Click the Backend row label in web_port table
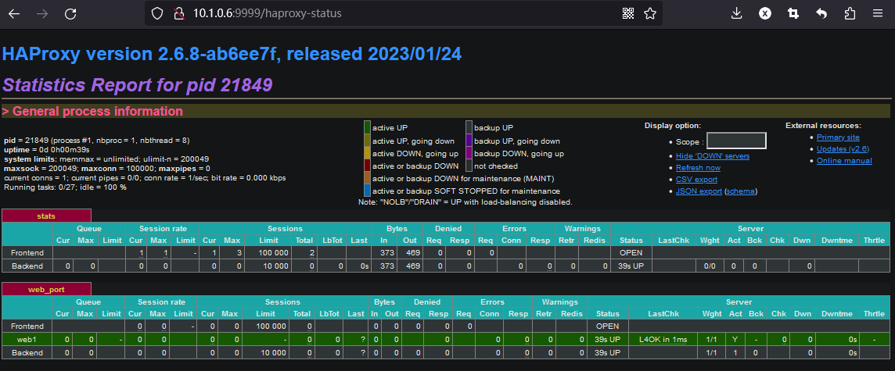 pyautogui.click(x=27, y=353)
